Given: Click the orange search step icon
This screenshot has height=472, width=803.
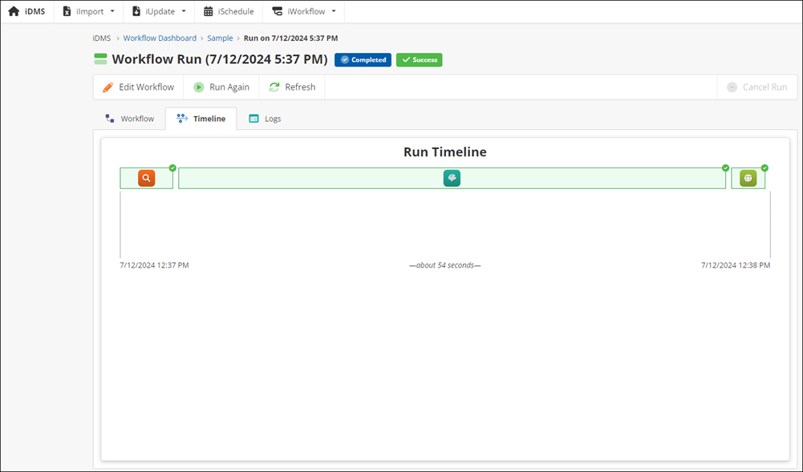Looking at the screenshot, I should 146,178.
